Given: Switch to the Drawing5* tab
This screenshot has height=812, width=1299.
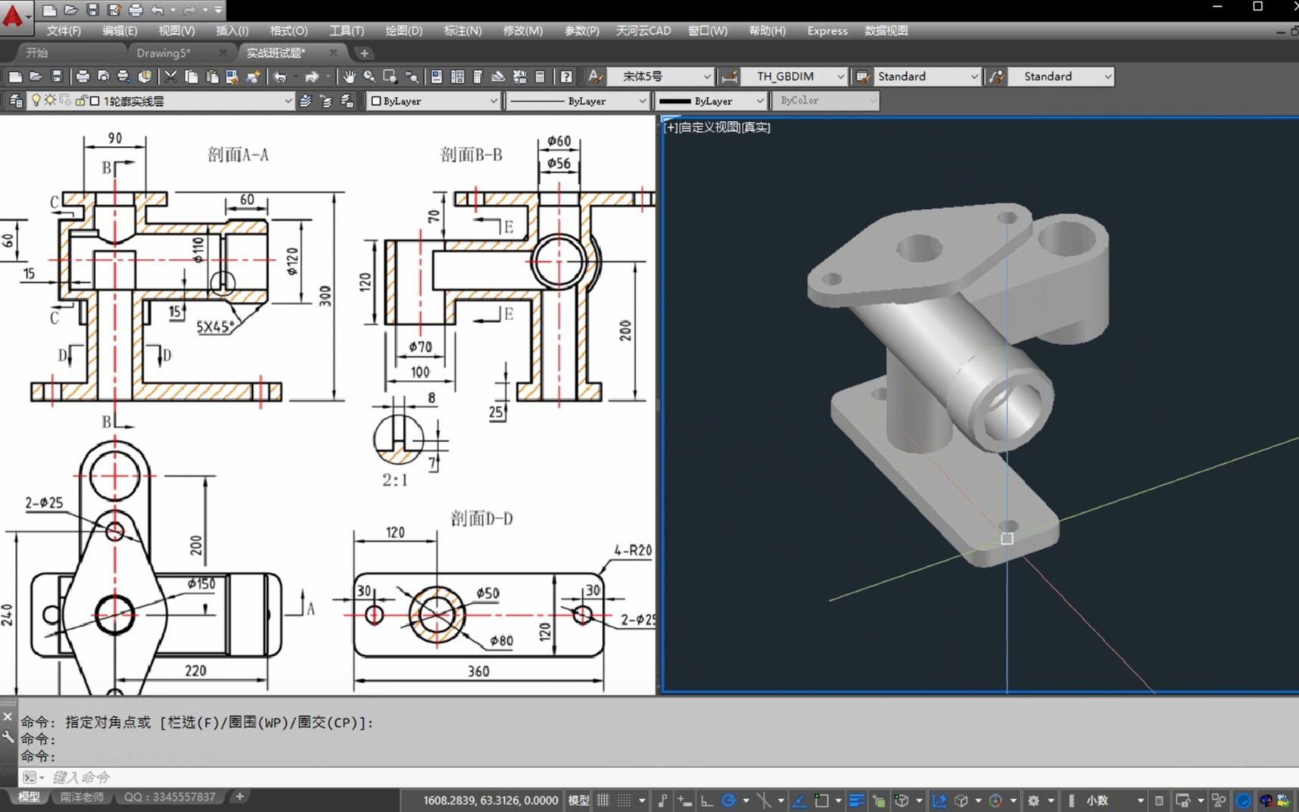Looking at the screenshot, I should click(x=164, y=53).
